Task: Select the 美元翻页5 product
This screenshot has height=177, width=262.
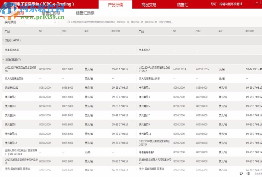Action: pos(144,106)
